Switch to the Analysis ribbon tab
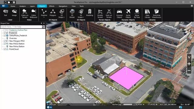The height and width of the screenshot is (109, 194). coord(23,6)
